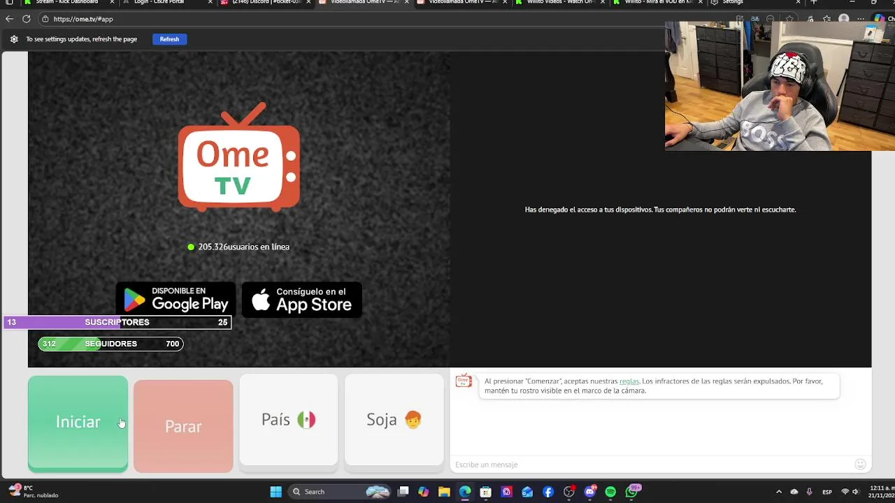Click the SEGUIDORES goal progress bar
The width and height of the screenshot is (895, 503).
coord(110,344)
